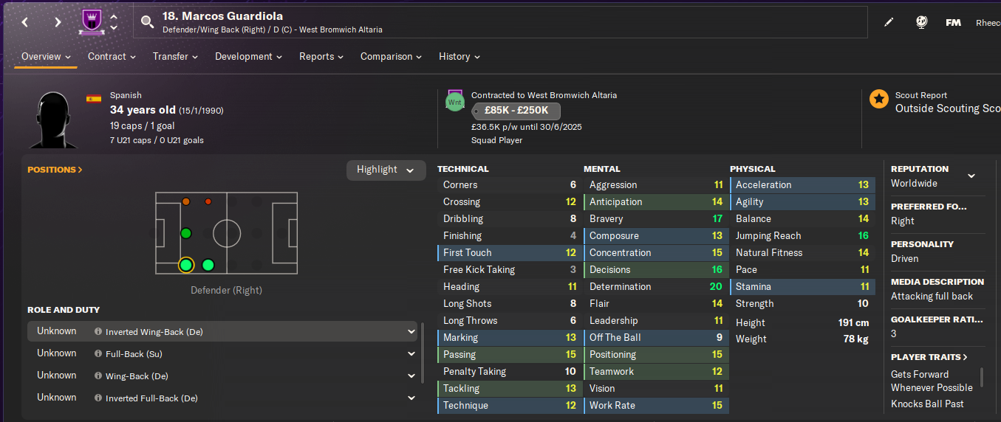Screen dimensions: 1001x422
Task: Click the FM logo icon
Action: point(953,22)
